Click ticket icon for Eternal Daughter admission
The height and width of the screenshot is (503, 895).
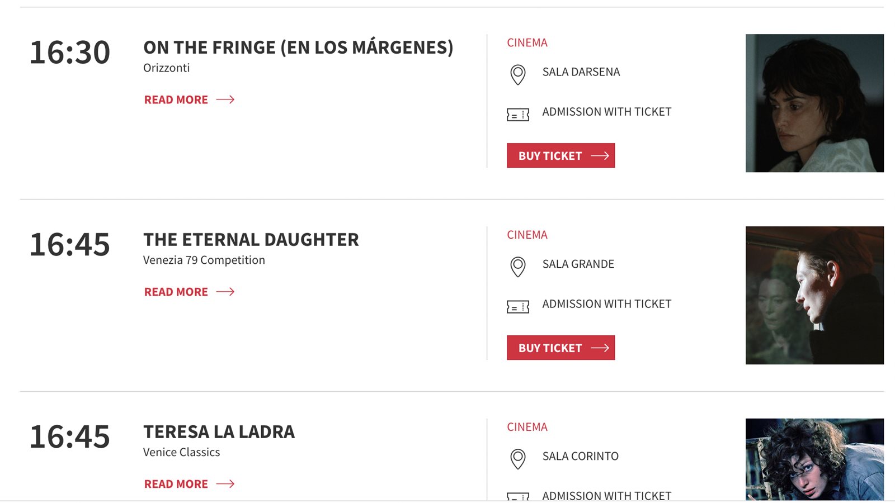[518, 307]
